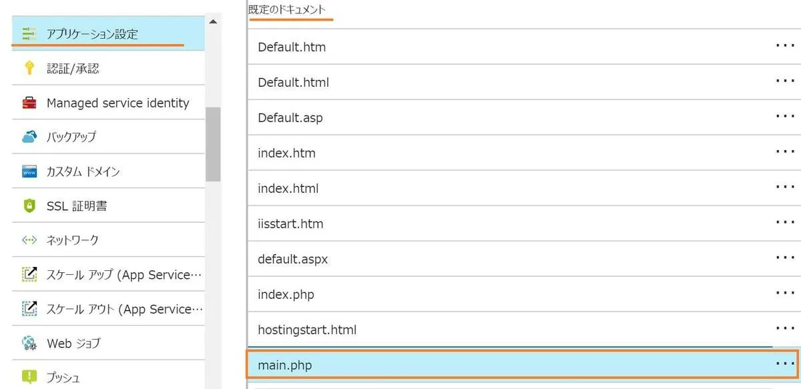Select the index.php default document field
The image size is (801, 389).
coord(507,294)
